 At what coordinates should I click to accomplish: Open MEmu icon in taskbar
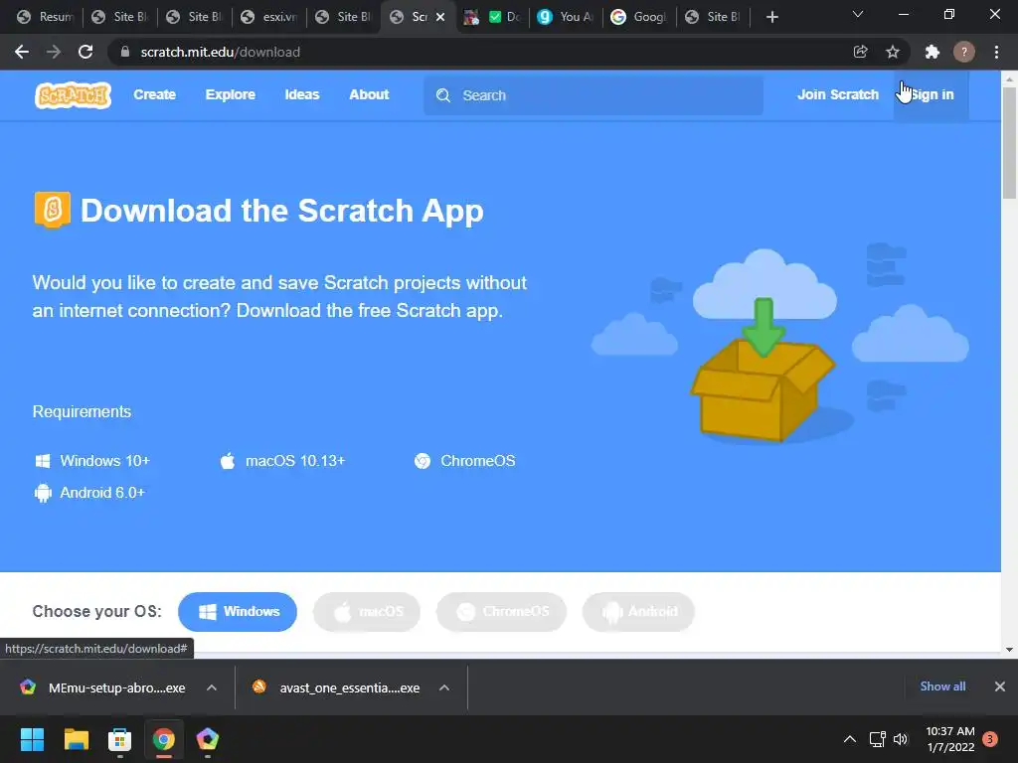(x=207, y=739)
